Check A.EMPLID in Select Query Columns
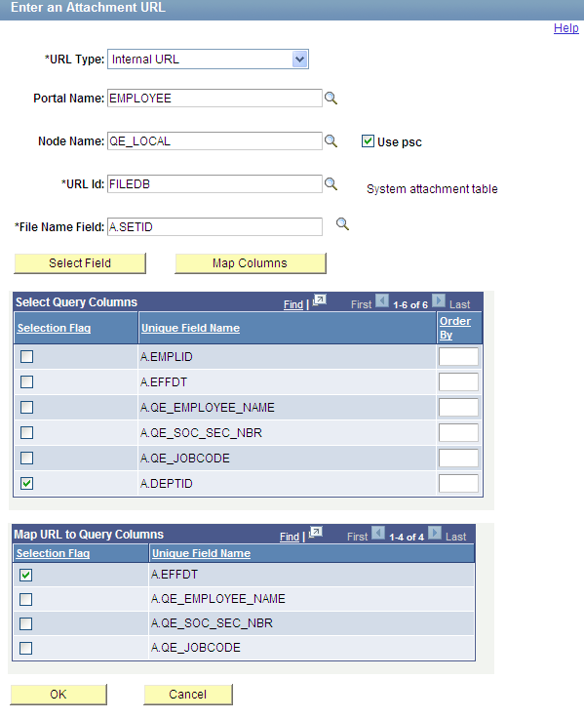Screen dimensions: 584x719 click(26, 356)
